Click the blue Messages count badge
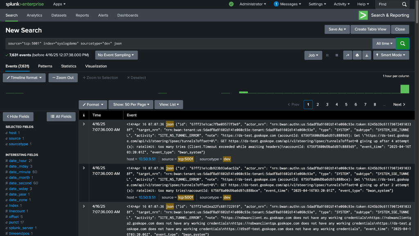Screen dimensions: 419x236 point(276,4)
